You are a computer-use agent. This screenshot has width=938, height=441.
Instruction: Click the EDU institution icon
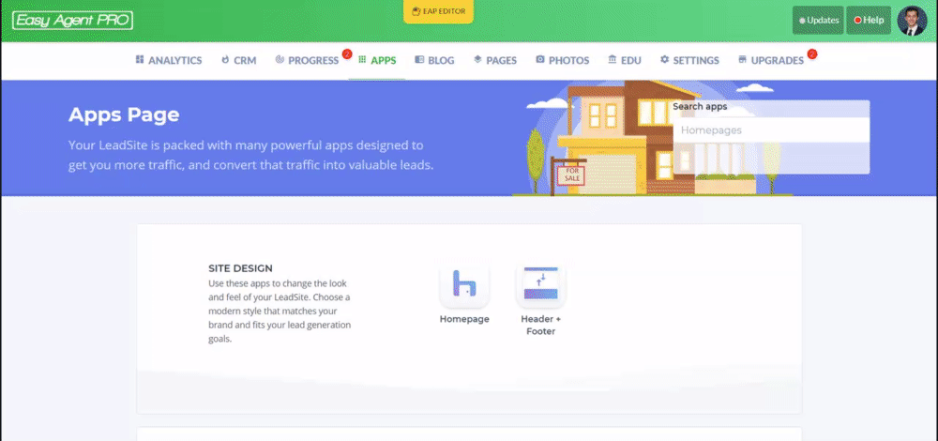(x=612, y=60)
